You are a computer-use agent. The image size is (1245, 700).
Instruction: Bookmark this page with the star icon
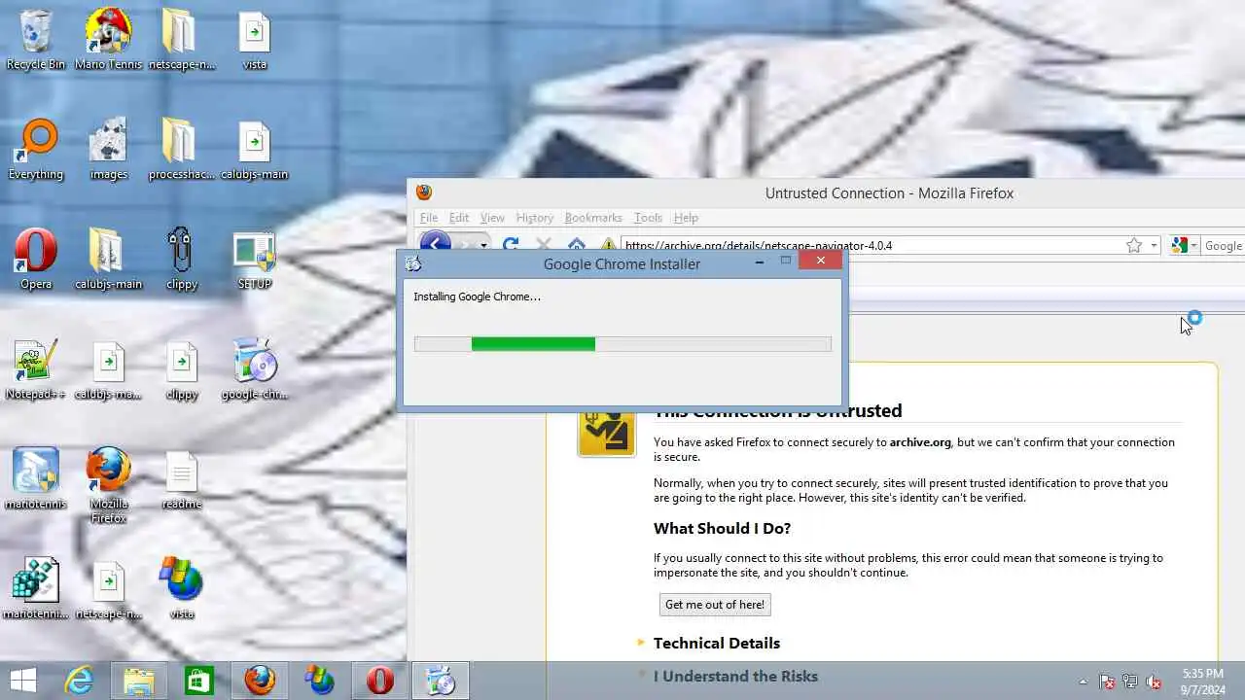[x=1134, y=245]
